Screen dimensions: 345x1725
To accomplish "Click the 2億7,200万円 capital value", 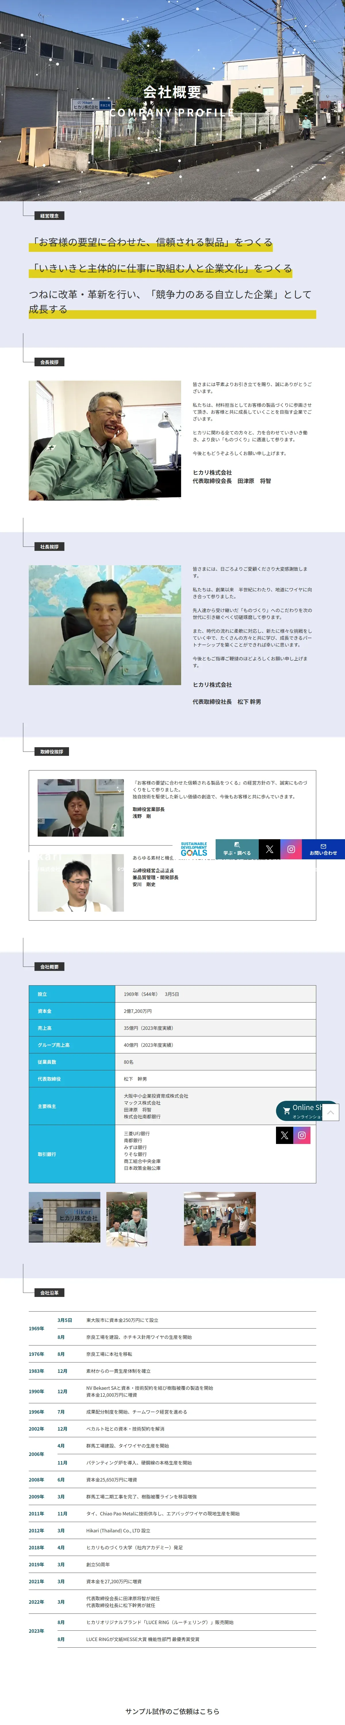I will click(x=138, y=1011).
